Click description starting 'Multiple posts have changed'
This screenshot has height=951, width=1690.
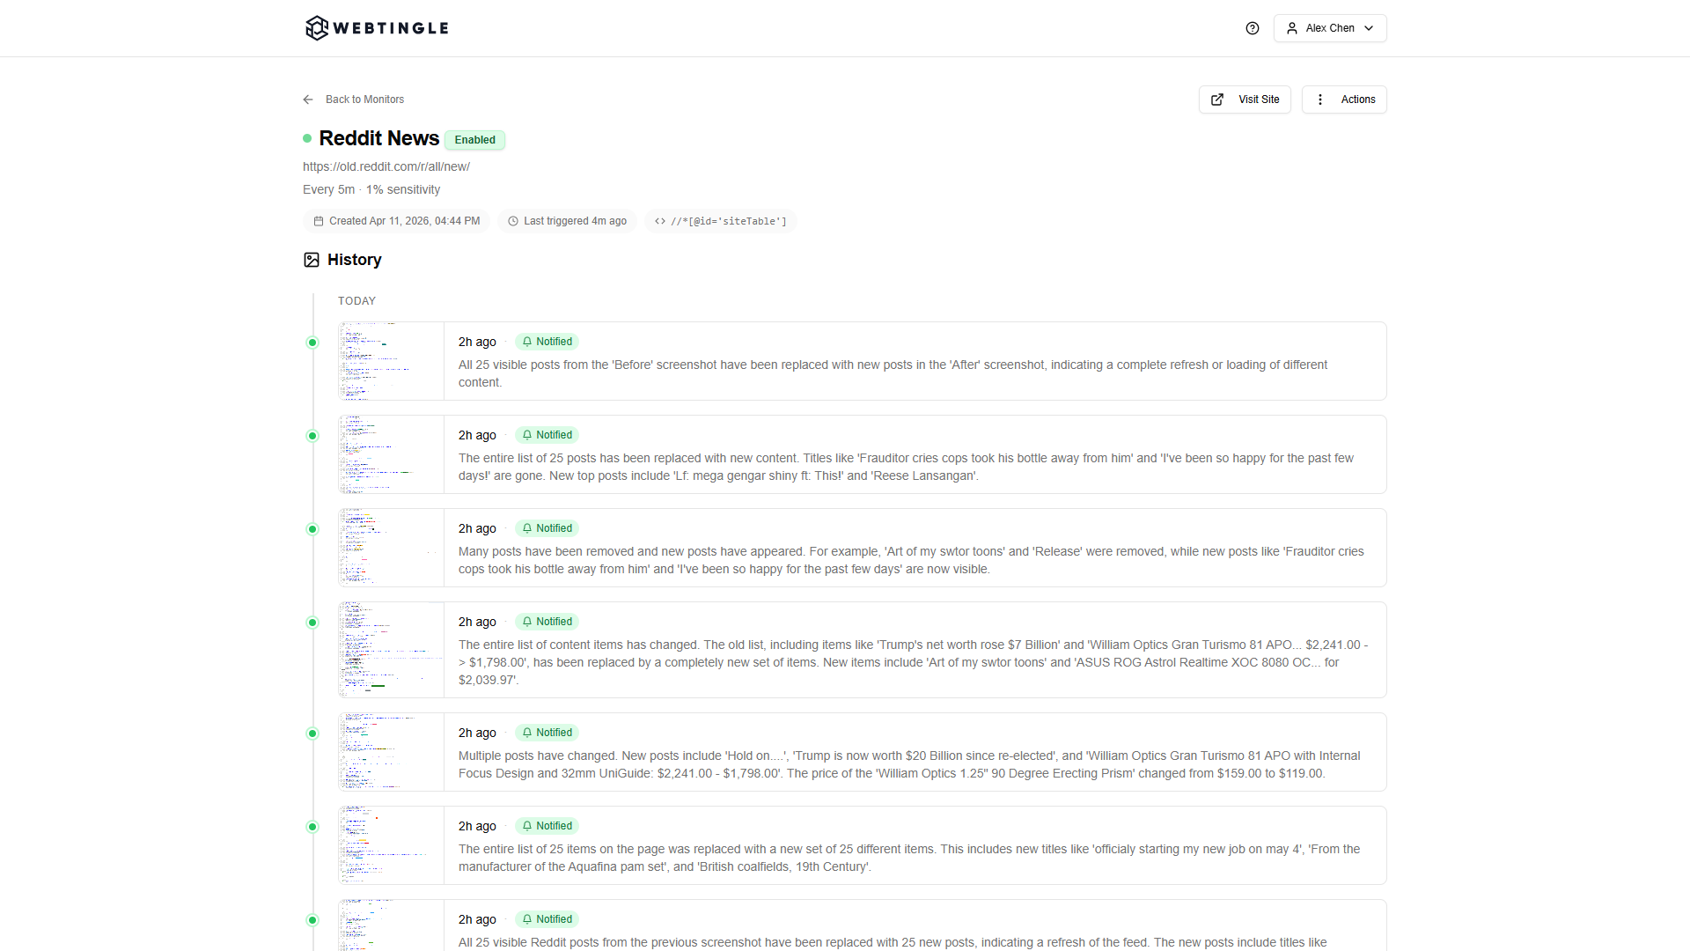[x=909, y=764]
